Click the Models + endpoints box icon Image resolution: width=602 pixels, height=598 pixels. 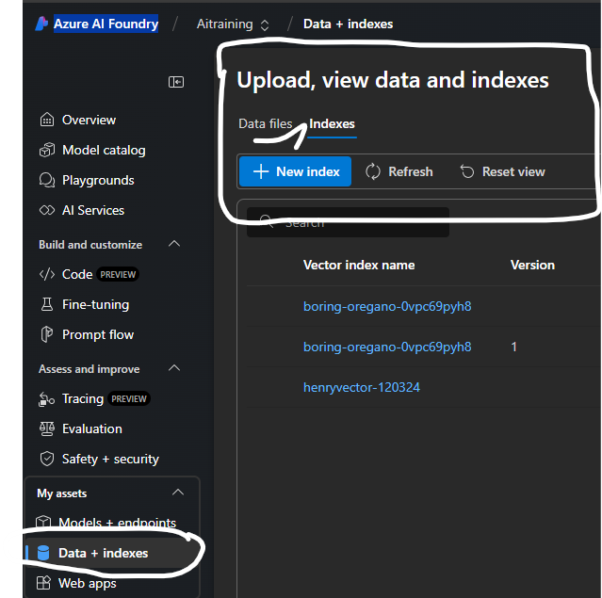(x=43, y=522)
